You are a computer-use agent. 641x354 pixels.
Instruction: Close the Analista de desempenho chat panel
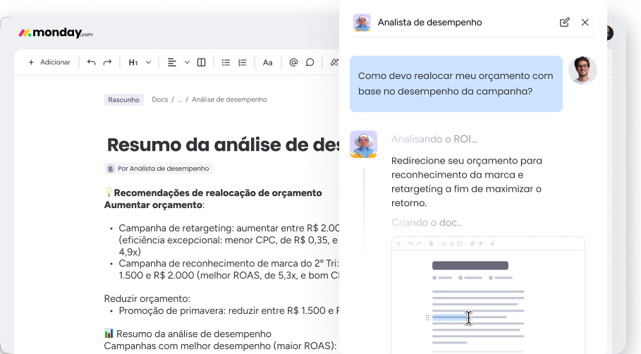click(x=585, y=22)
